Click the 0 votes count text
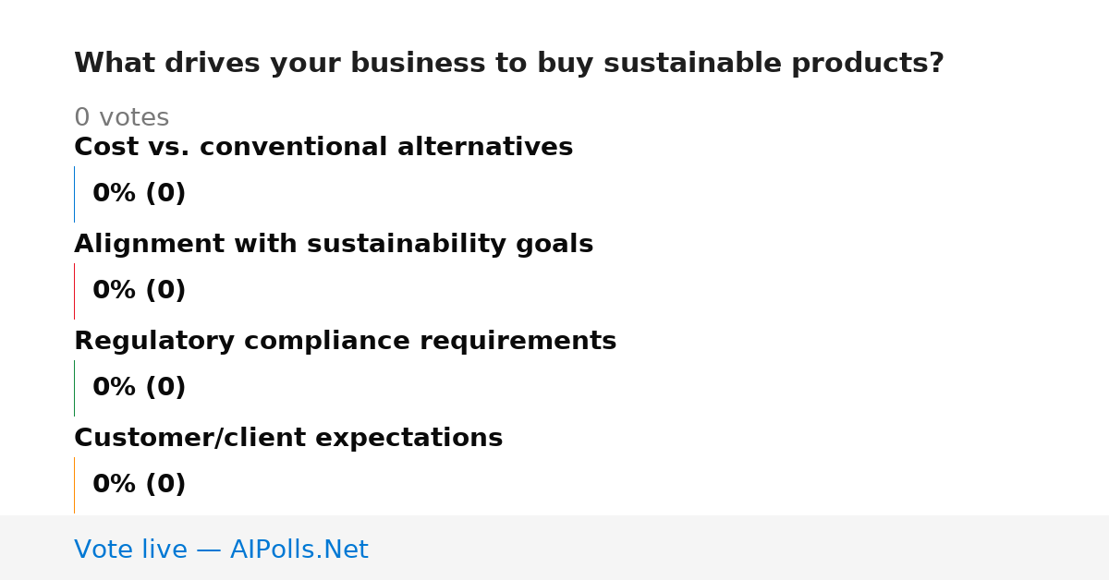The image size is (1109, 580). coord(121,118)
